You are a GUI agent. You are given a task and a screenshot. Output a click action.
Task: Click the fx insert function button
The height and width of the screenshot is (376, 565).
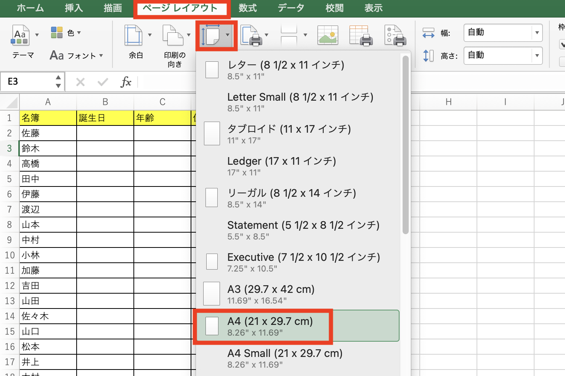[x=126, y=81]
